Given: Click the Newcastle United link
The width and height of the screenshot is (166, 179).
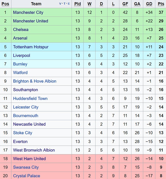Looking at the screenshot, I should point(29,124).
